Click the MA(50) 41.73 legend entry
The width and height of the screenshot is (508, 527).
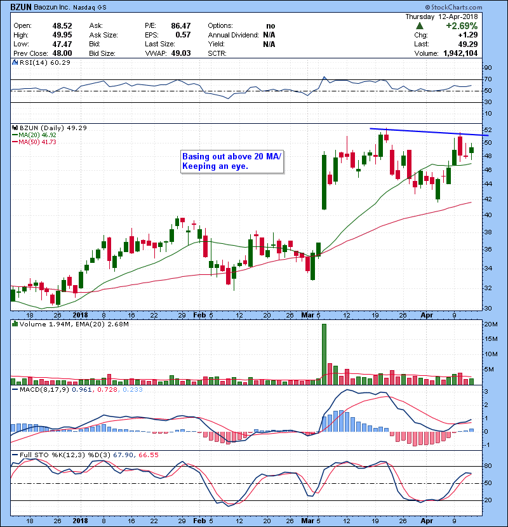(x=34, y=142)
